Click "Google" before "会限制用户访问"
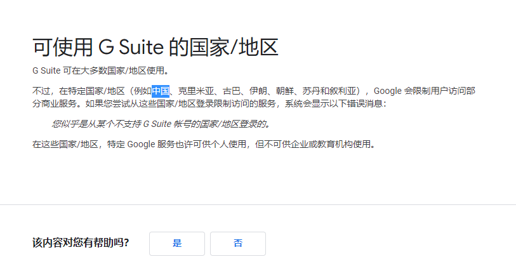 (x=387, y=91)
